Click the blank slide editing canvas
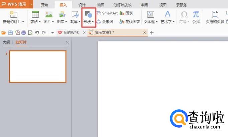 [x=163, y=89]
